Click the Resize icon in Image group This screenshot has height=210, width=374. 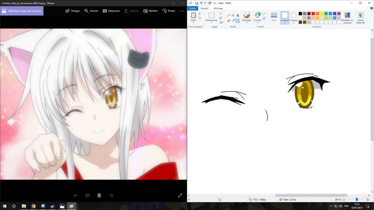[221, 18]
